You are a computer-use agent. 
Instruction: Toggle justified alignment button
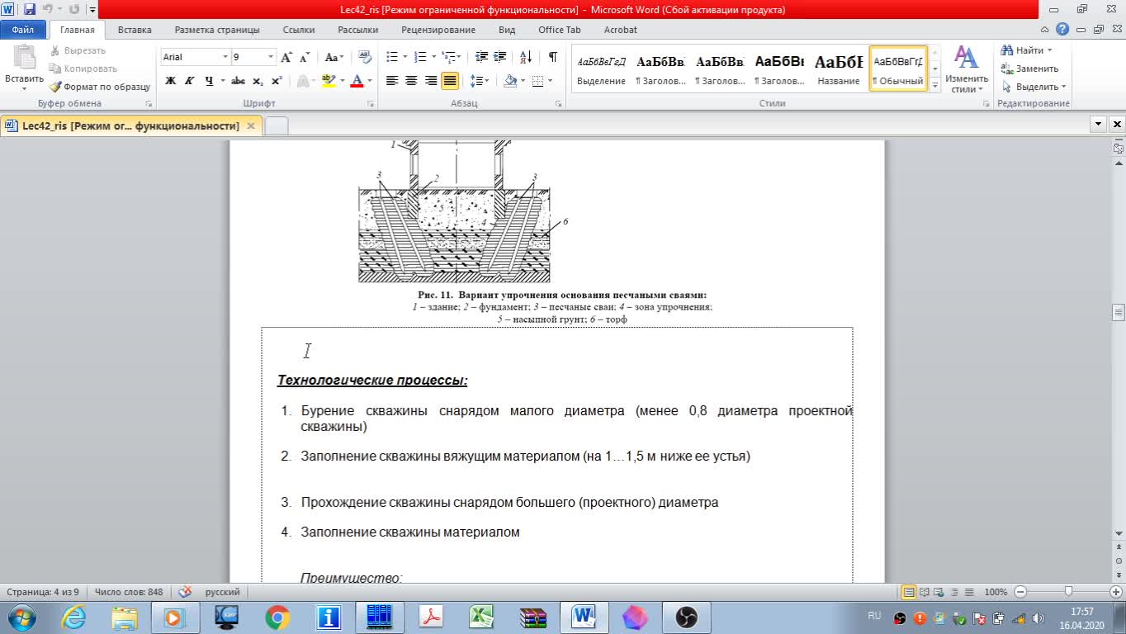point(450,81)
